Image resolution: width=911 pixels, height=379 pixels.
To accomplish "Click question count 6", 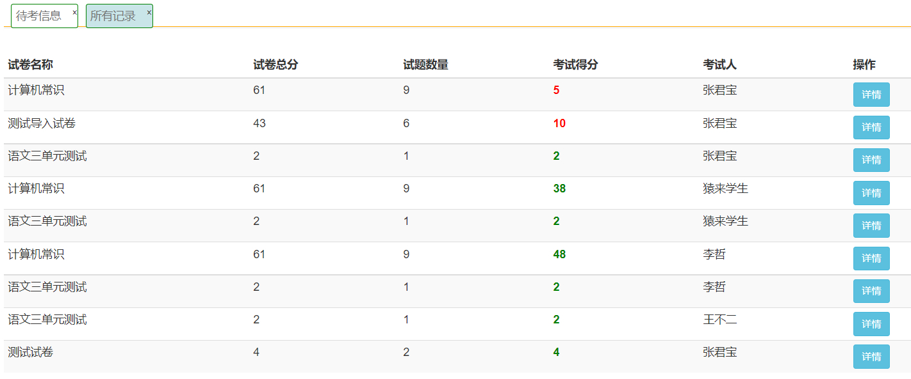I will (406, 123).
